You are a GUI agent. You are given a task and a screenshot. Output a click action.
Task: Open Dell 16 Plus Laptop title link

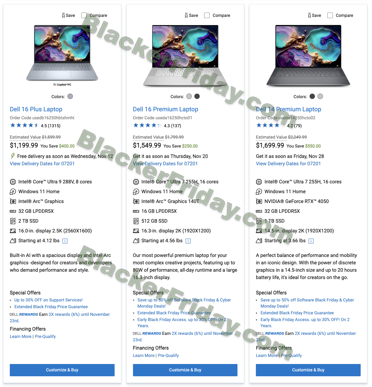click(x=36, y=109)
